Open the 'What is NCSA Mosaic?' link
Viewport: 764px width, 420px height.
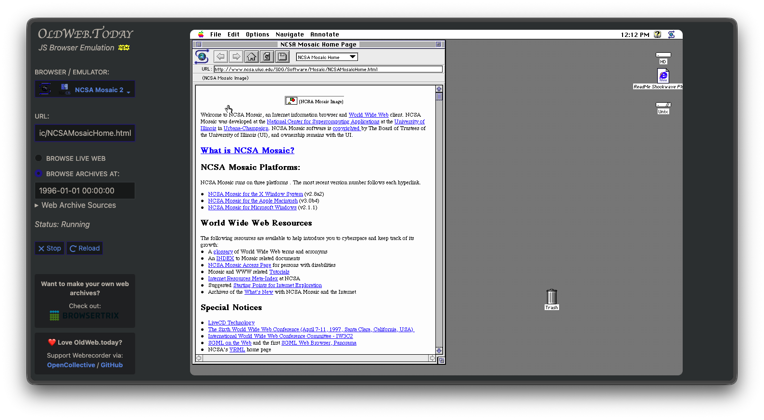click(247, 150)
